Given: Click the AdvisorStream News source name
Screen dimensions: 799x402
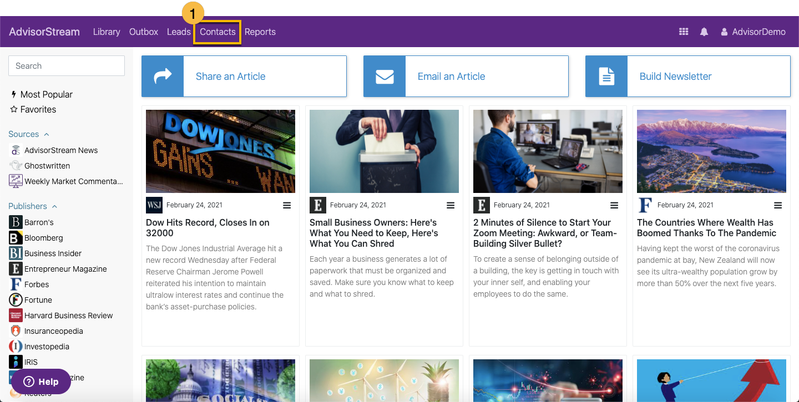Looking at the screenshot, I should pos(61,150).
